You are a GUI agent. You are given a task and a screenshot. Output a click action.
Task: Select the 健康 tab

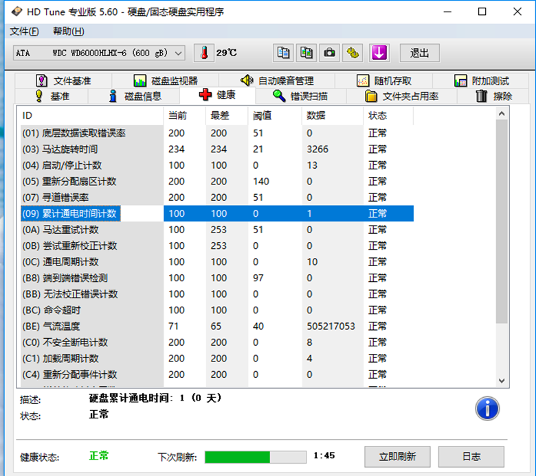coord(217,95)
